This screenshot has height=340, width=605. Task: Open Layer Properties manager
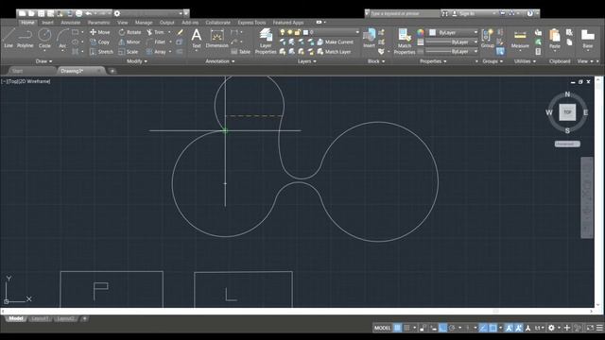coord(266,42)
